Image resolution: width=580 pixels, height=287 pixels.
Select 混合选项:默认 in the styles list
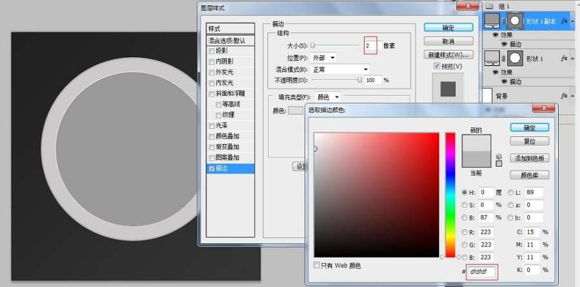[230, 41]
